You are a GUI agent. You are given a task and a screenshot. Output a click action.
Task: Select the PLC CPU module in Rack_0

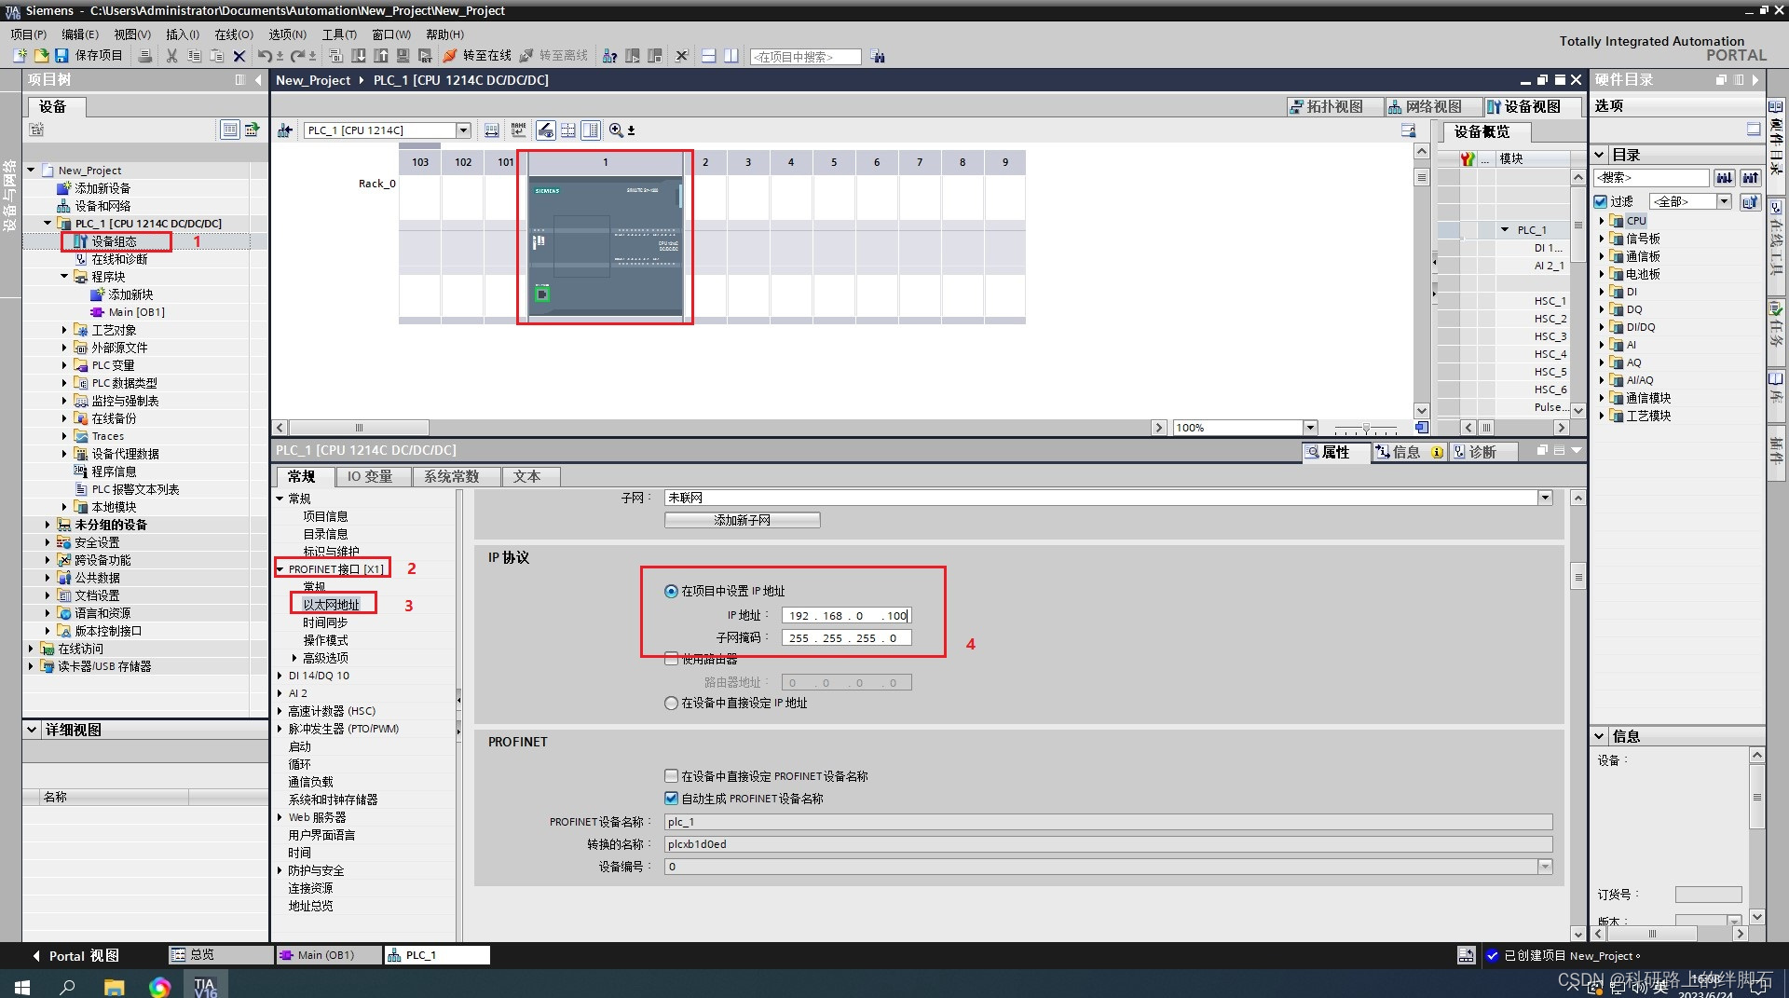click(606, 245)
